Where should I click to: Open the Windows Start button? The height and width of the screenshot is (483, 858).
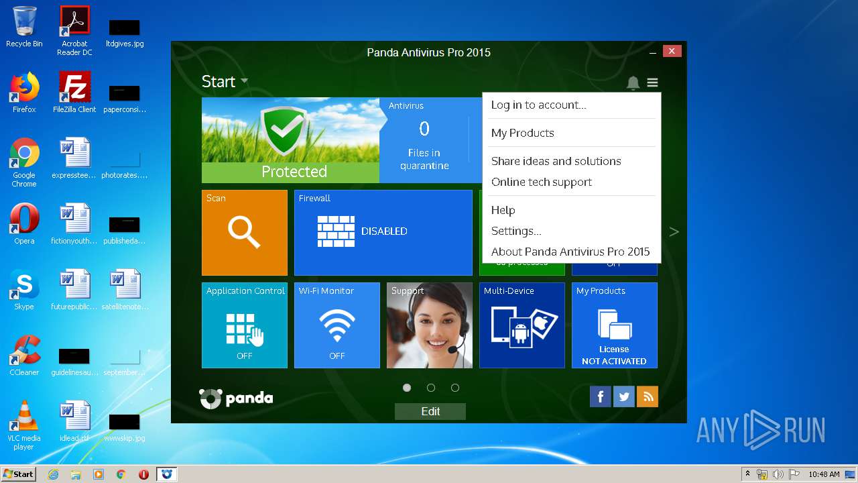pyautogui.click(x=18, y=474)
